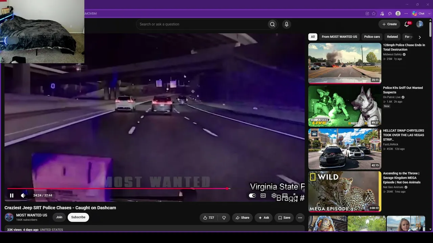Click the Ask button below the video
The height and width of the screenshot is (243, 433).
[264, 218]
